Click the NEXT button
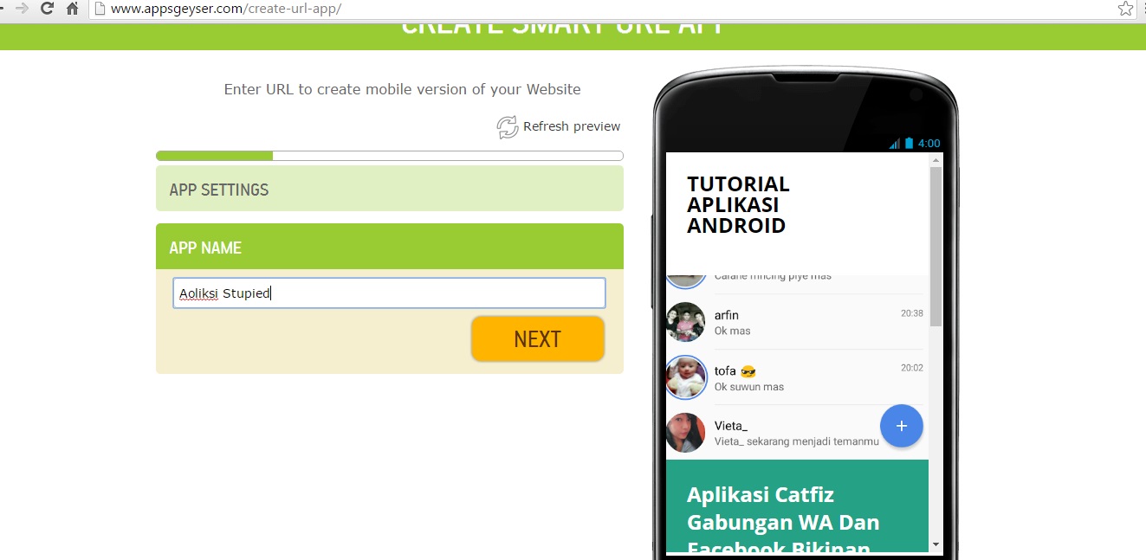 (x=537, y=338)
